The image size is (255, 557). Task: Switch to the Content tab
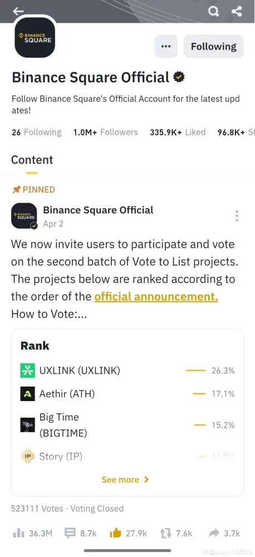[32, 160]
